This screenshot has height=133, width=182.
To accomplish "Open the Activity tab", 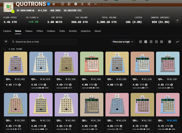I will click(x=73, y=31).
